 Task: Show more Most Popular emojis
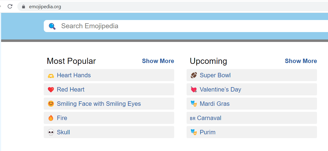(x=158, y=61)
